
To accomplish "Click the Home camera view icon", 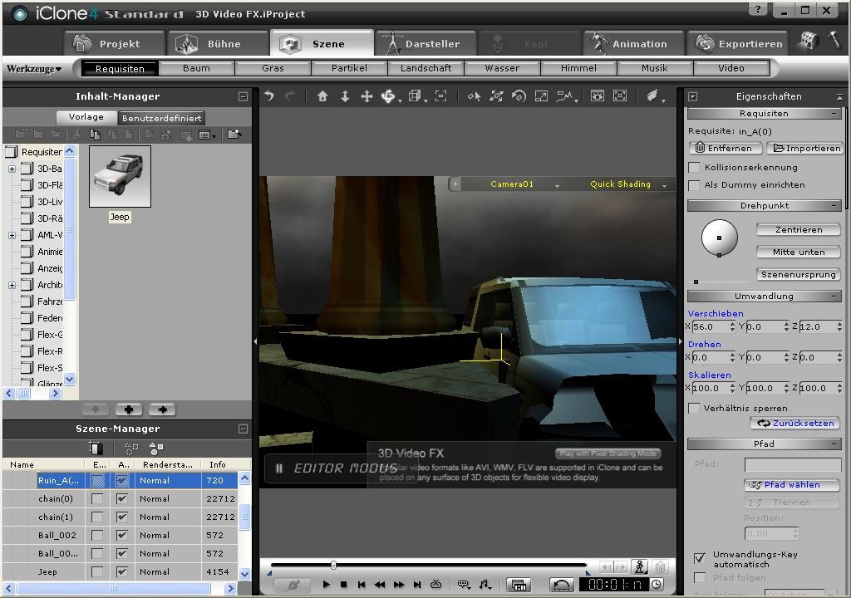I will click(322, 96).
